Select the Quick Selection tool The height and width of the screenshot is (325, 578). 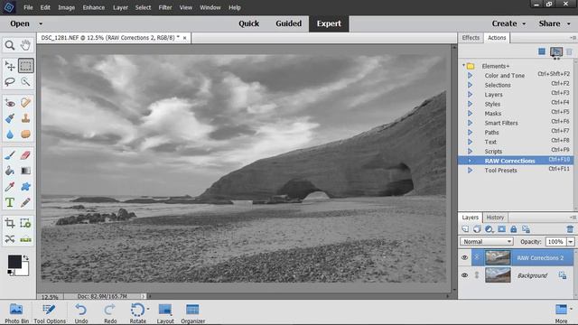(x=25, y=82)
